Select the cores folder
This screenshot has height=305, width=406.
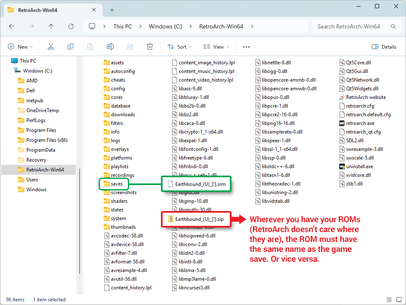pos(113,97)
